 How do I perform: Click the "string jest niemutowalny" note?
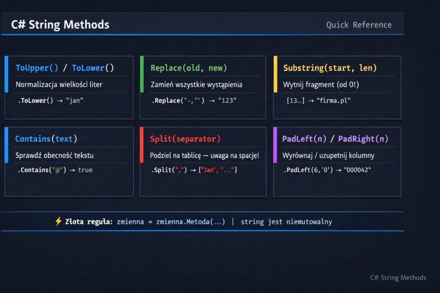286,222
